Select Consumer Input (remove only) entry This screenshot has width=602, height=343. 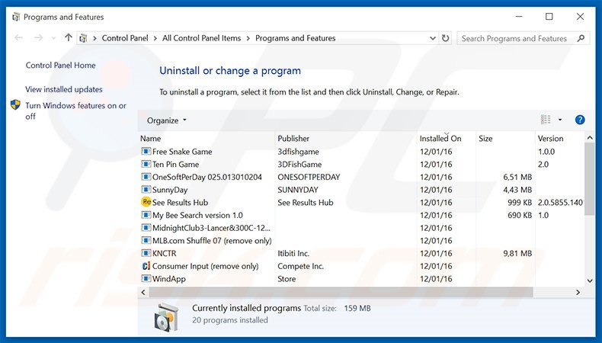[206, 266]
